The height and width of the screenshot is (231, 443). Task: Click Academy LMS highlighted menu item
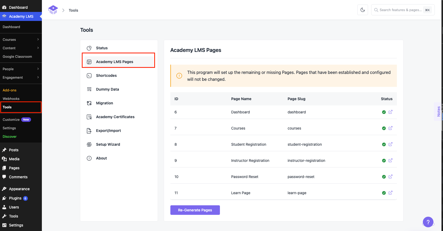pyautogui.click(x=21, y=16)
